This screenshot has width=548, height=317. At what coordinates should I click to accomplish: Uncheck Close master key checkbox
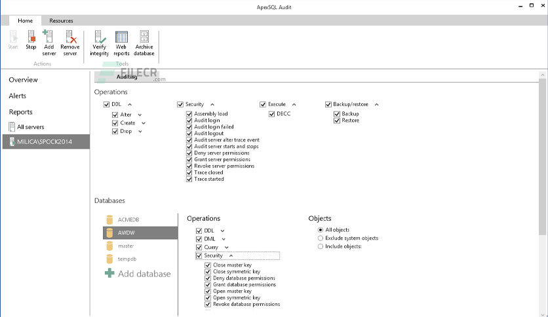pyautogui.click(x=208, y=265)
